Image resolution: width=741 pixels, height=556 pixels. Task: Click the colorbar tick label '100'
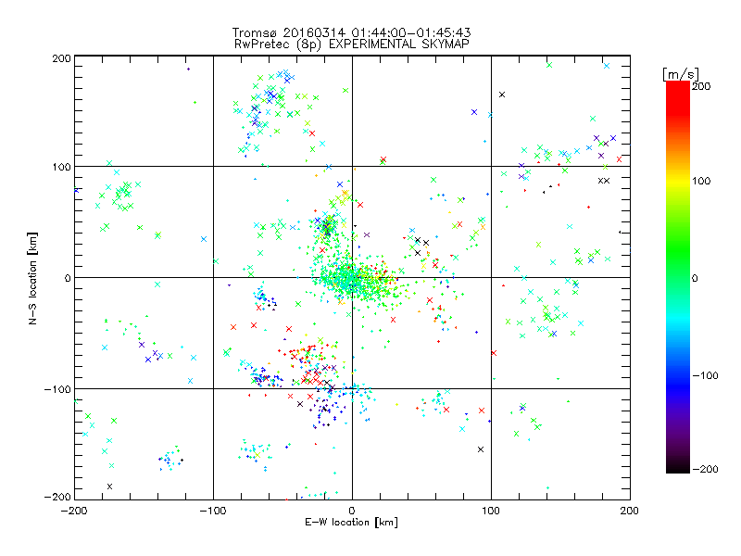click(701, 181)
